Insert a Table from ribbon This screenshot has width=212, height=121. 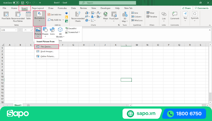28,16
